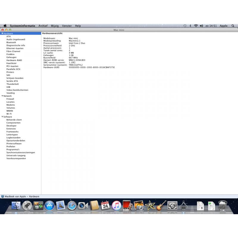Viewport: 238px width, 238px height.
Task: Click MacBook van Apple in path bar
Action: tap(15, 196)
